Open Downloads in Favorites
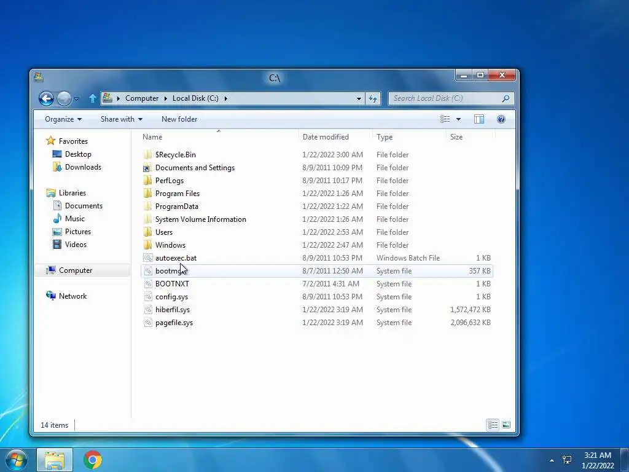Image resolution: width=629 pixels, height=472 pixels. coord(83,167)
